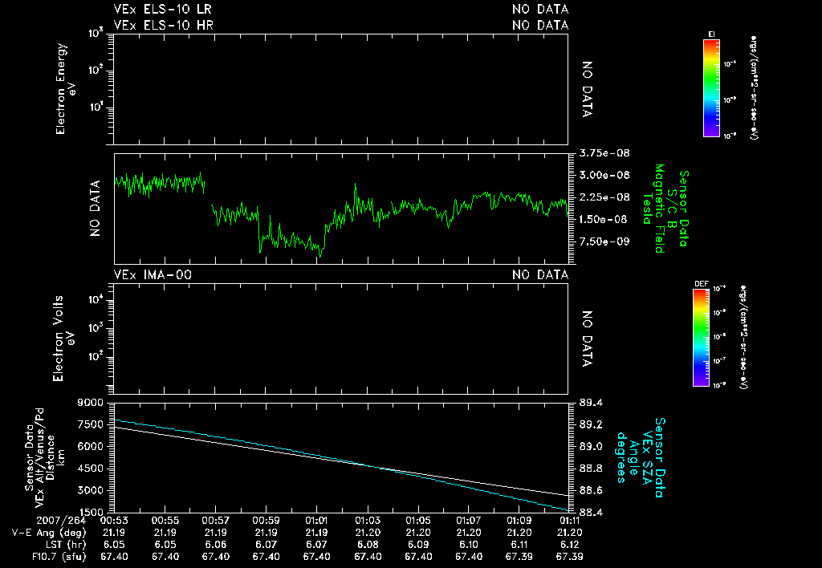Click the 01:11 time tick label

(x=569, y=521)
